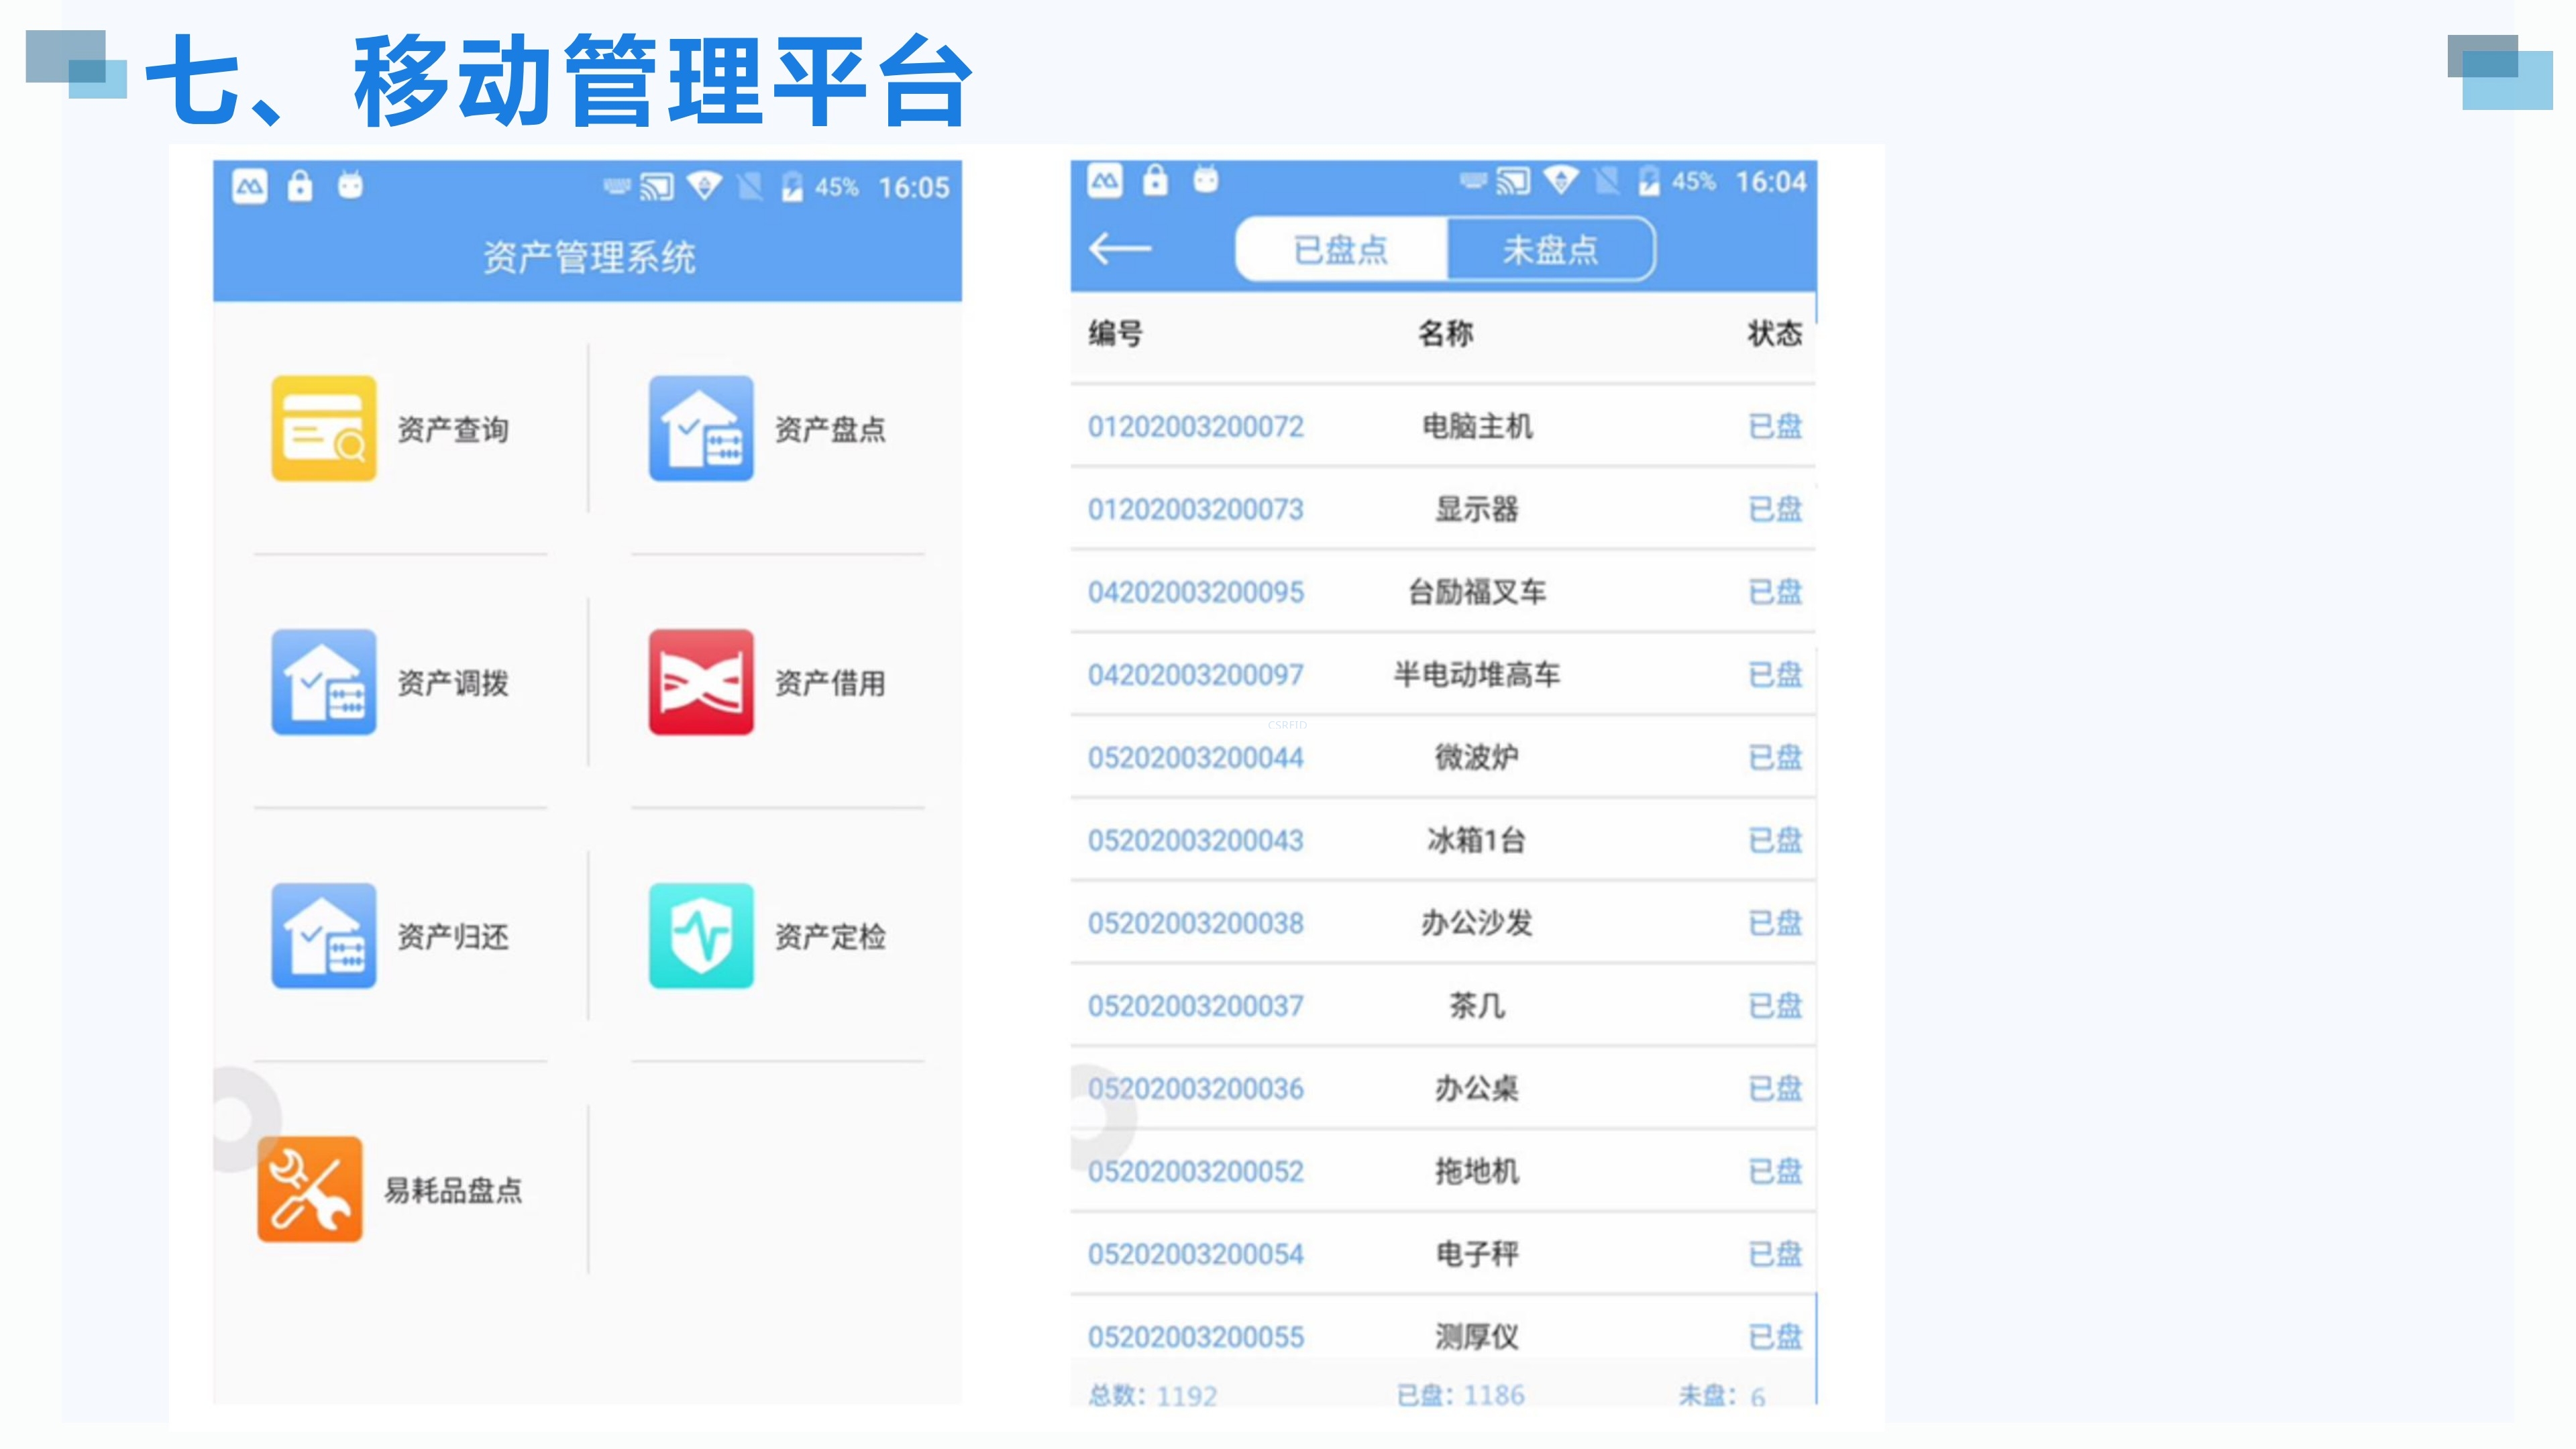This screenshot has height=1449, width=2576.
Task: Click 已盘 status for 微波炉 row
Action: (x=1774, y=758)
